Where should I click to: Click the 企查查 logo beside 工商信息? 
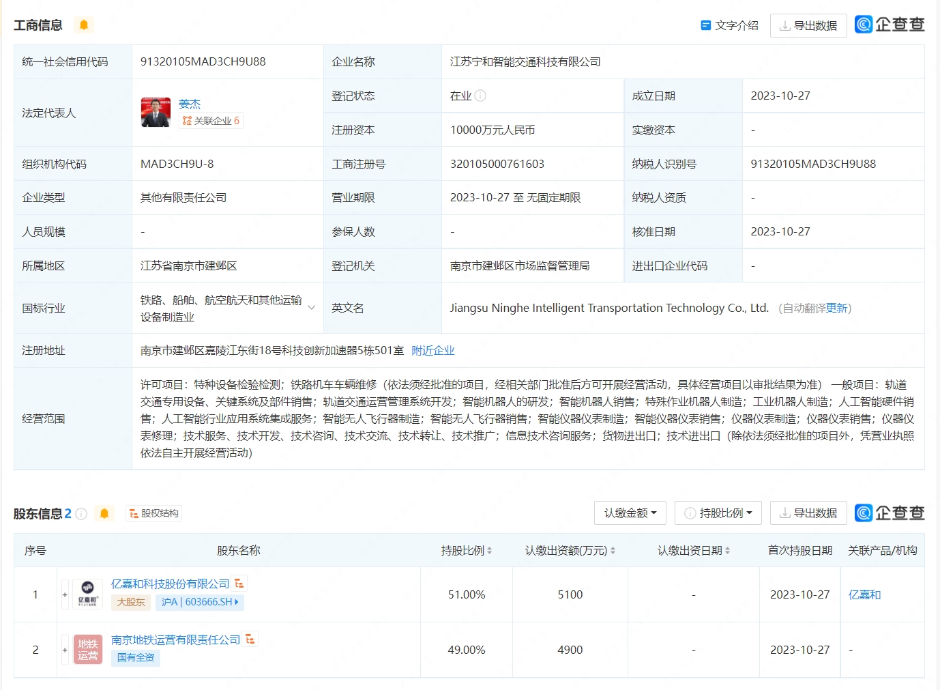pyautogui.click(x=890, y=25)
